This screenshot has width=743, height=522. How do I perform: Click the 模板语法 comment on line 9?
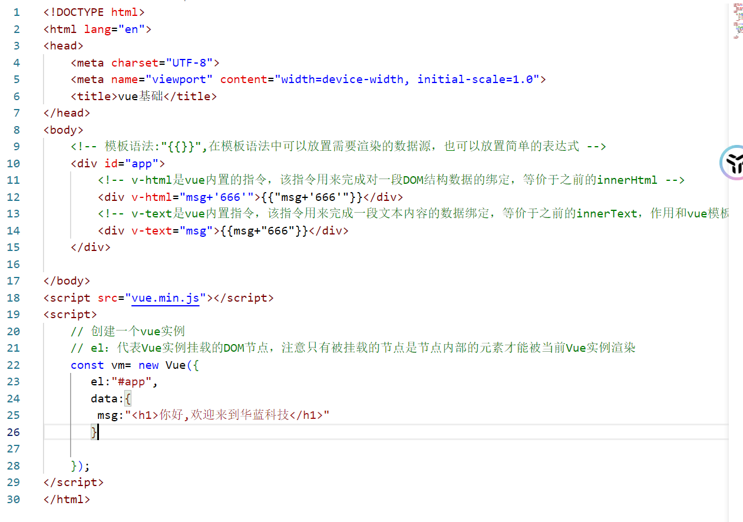[338, 146]
